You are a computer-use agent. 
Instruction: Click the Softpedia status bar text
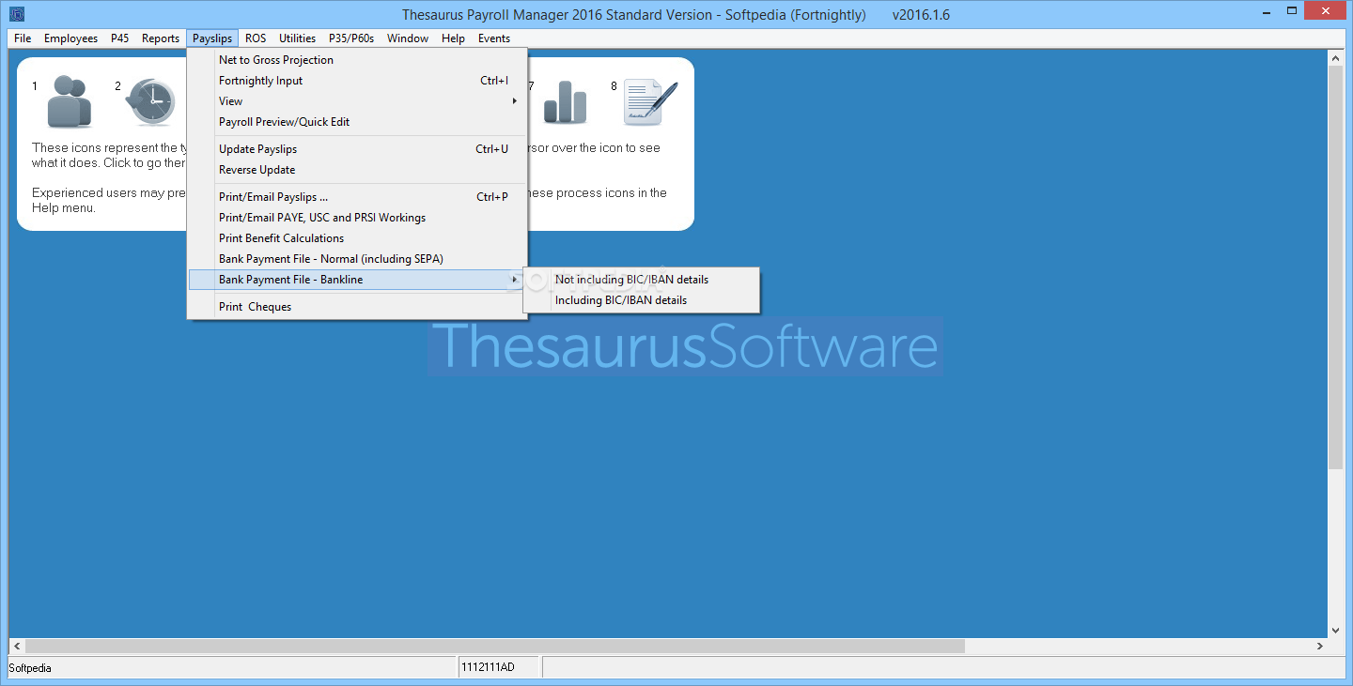click(x=30, y=668)
